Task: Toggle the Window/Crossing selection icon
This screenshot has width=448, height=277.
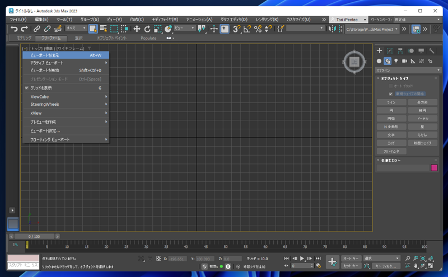Action: (124, 29)
